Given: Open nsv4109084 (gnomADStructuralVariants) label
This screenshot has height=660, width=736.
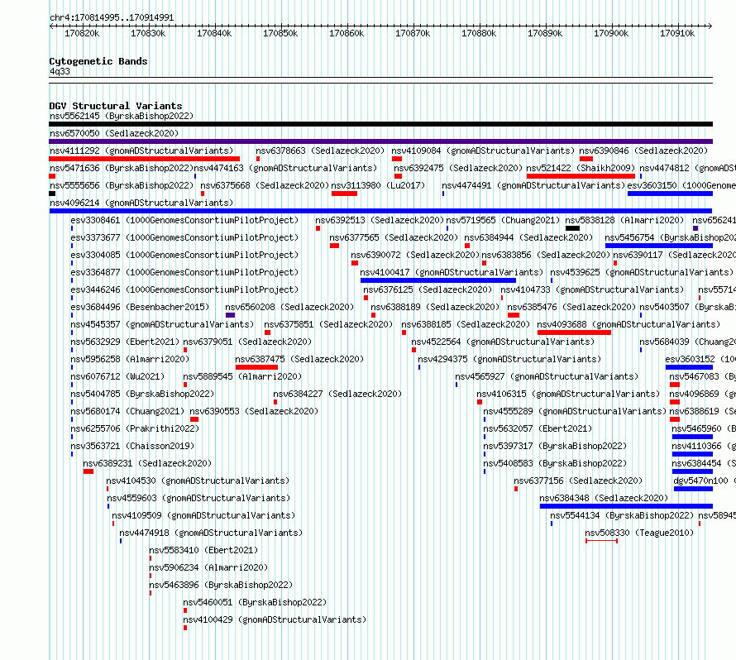Looking at the screenshot, I should tap(483, 151).
